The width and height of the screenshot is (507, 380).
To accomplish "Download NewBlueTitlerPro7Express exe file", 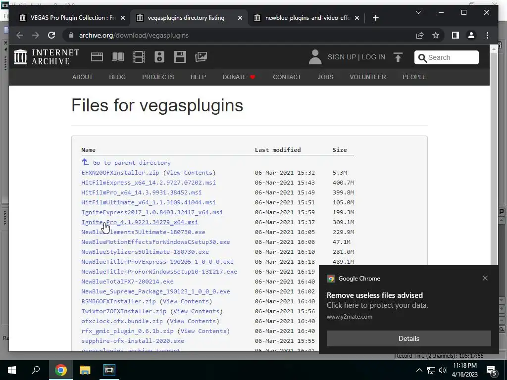I will pyautogui.click(x=157, y=262).
